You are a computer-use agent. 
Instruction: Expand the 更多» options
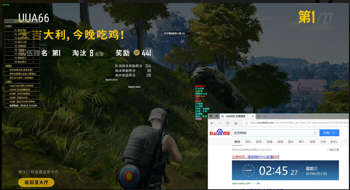tap(334, 141)
